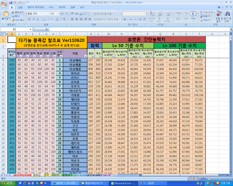
Task: Open the 삽입 (Insert) ribbon tab
Action: 20,7
